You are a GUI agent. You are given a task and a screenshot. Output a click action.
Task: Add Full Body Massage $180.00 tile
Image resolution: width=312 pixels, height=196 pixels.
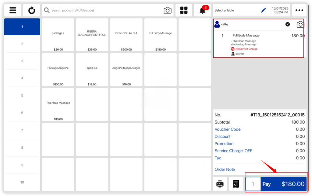pos(160,35)
